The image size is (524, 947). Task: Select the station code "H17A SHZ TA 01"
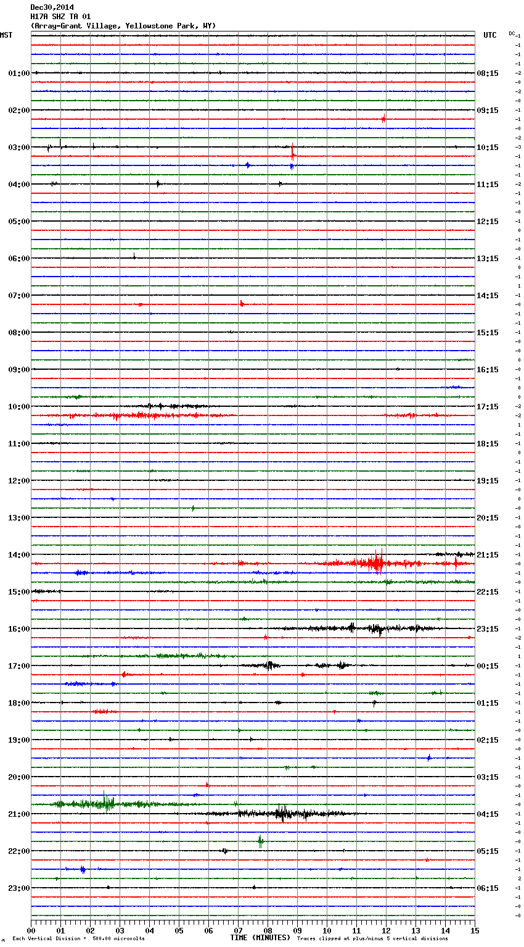pos(60,17)
